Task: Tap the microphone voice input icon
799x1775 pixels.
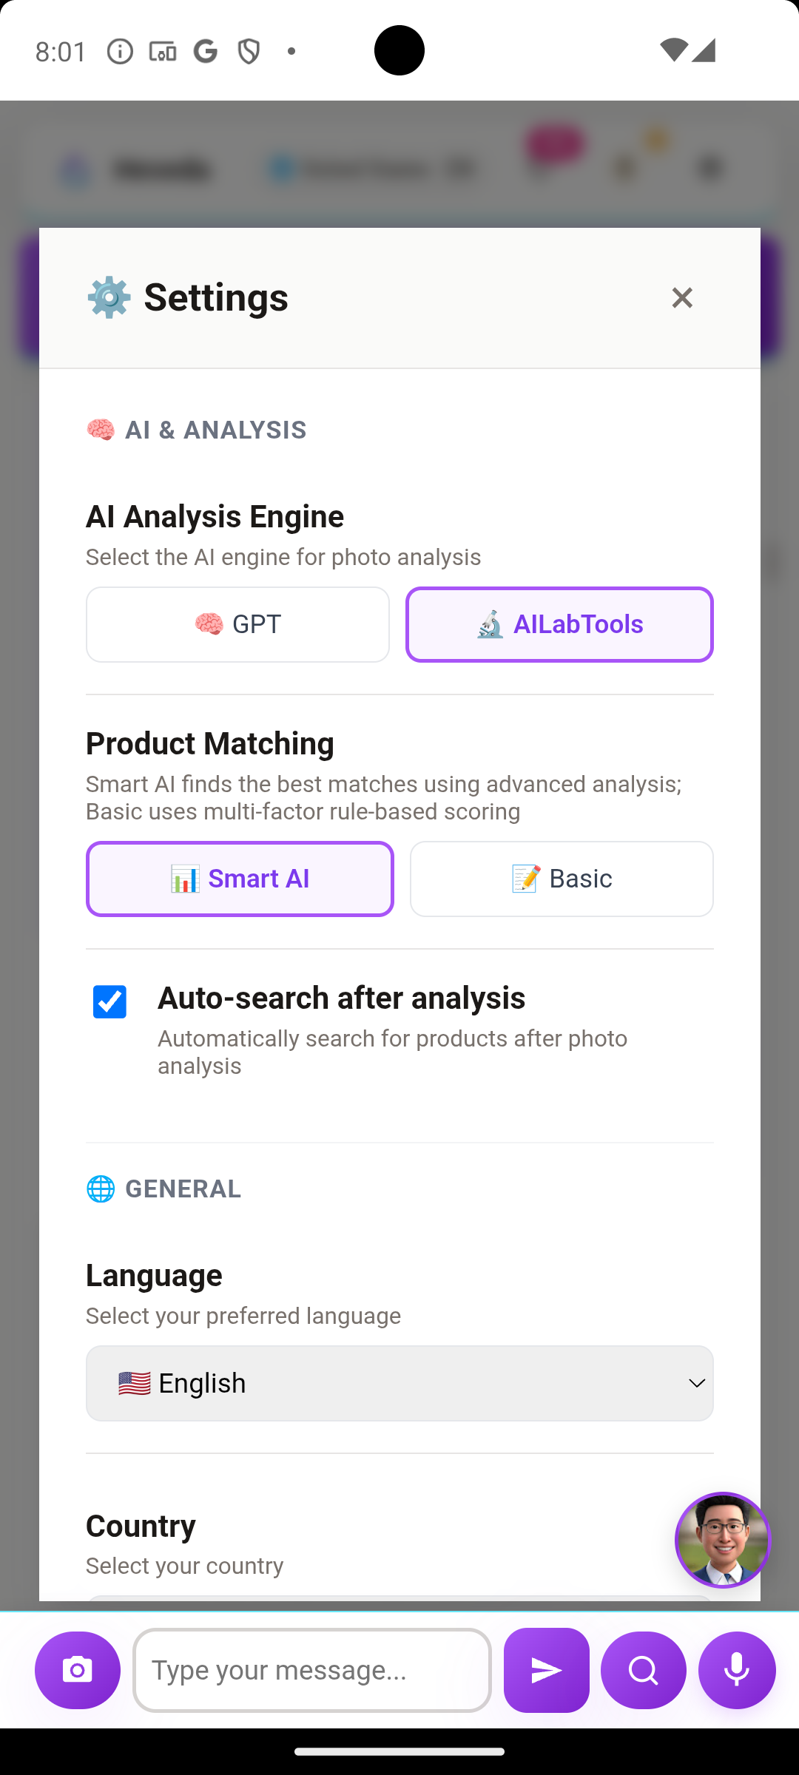Action: coord(737,1670)
